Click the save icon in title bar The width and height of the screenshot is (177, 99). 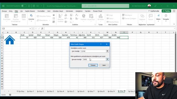pyautogui.click(x=29, y=6)
